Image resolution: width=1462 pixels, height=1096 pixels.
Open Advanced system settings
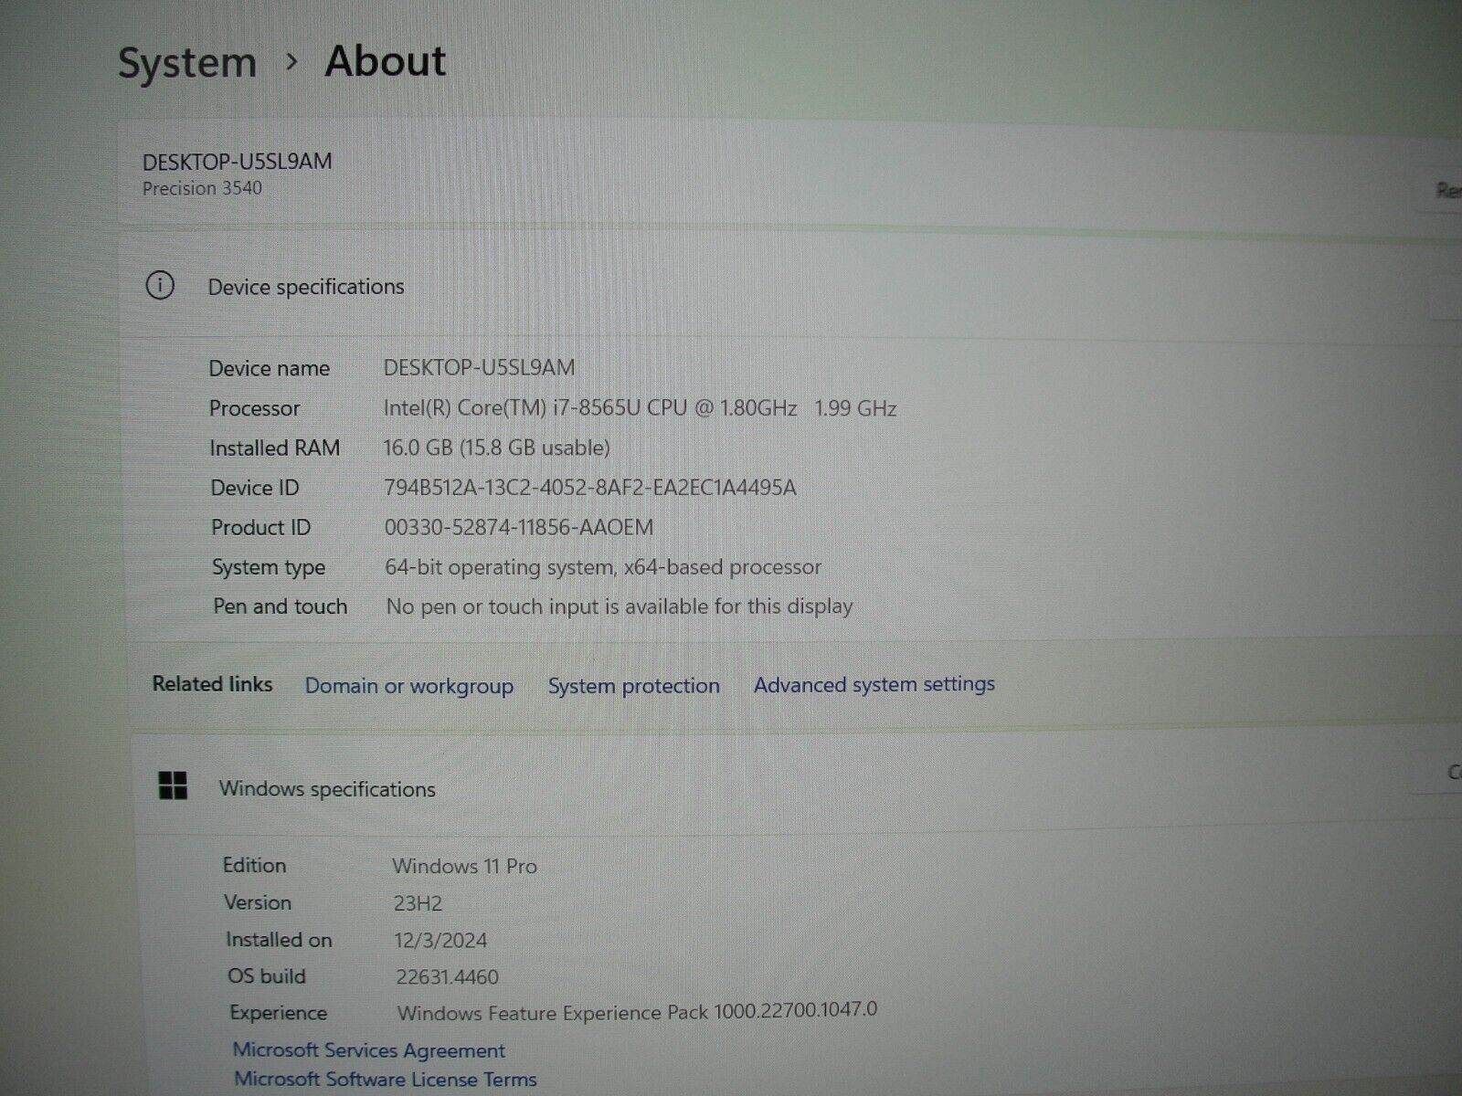(873, 684)
